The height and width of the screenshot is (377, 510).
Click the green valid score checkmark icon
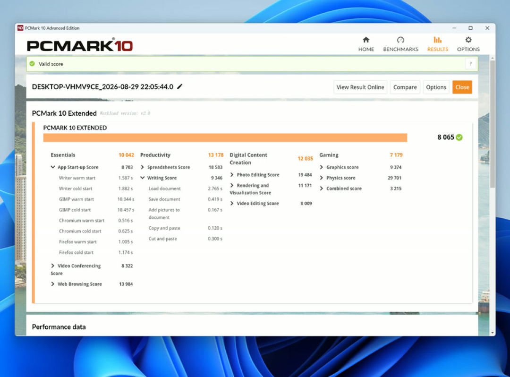tap(32, 64)
